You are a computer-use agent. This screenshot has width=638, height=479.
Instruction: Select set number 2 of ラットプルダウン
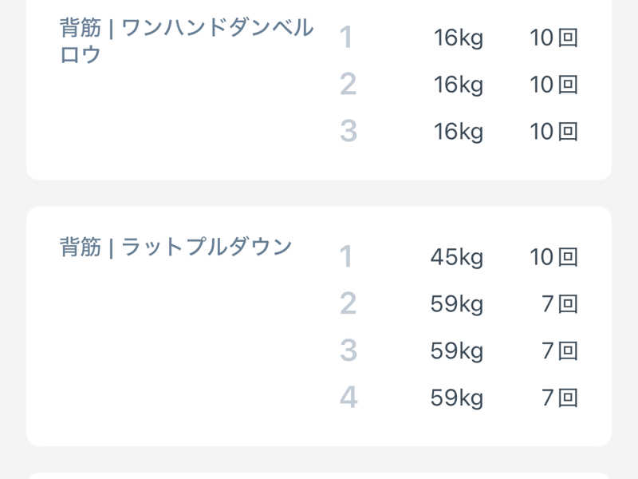[348, 304]
